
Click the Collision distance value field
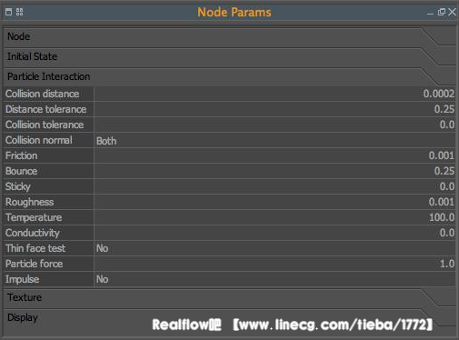point(274,94)
